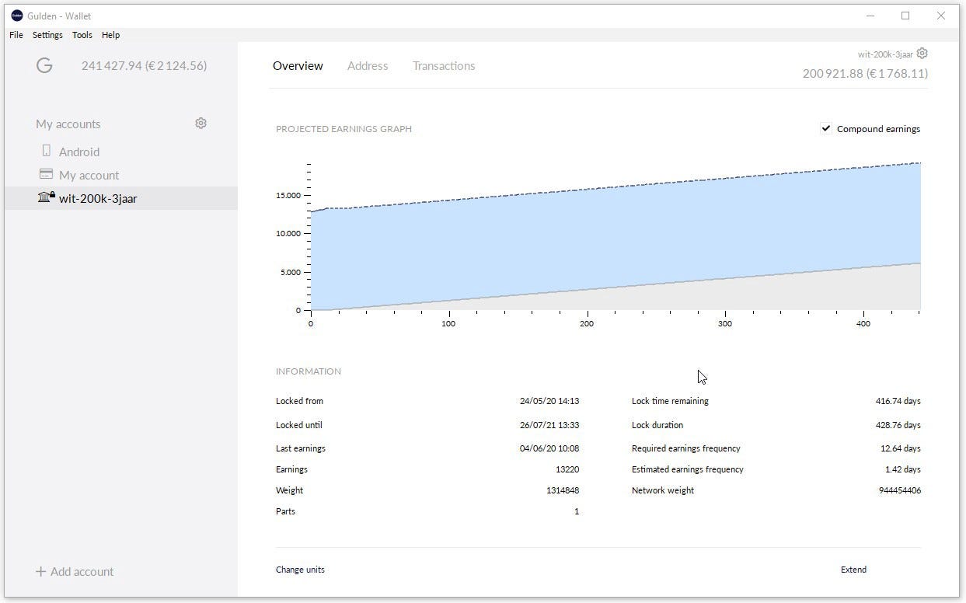Open account settings gear next to wit-200k-3jaar
Image resolution: width=966 pixels, height=603 pixels.
click(x=922, y=53)
